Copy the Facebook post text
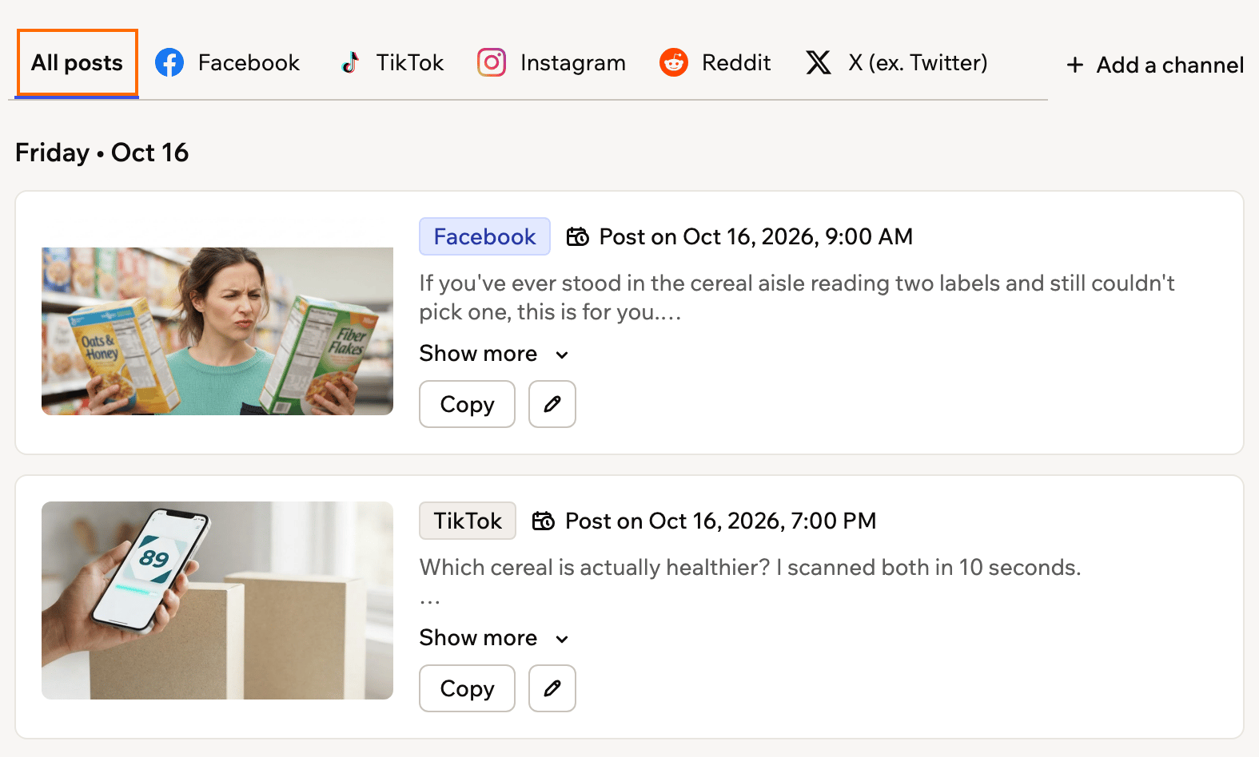Viewport: 1259px width, 757px height. point(467,404)
